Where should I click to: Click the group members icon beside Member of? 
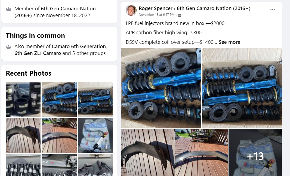pyautogui.click(x=8, y=9)
